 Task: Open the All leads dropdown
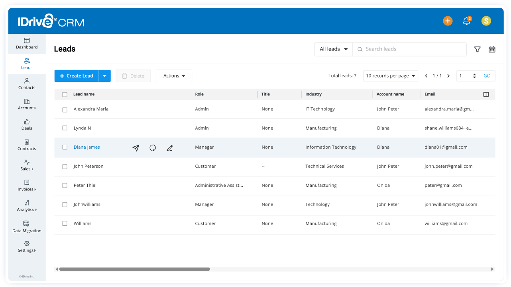[x=333, y=49]
